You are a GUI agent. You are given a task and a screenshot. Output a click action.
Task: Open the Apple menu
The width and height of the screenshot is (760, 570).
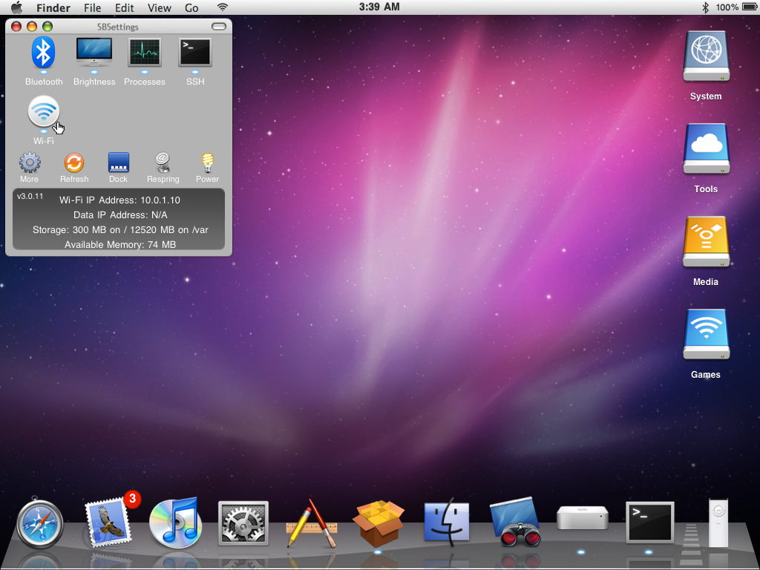17,7
